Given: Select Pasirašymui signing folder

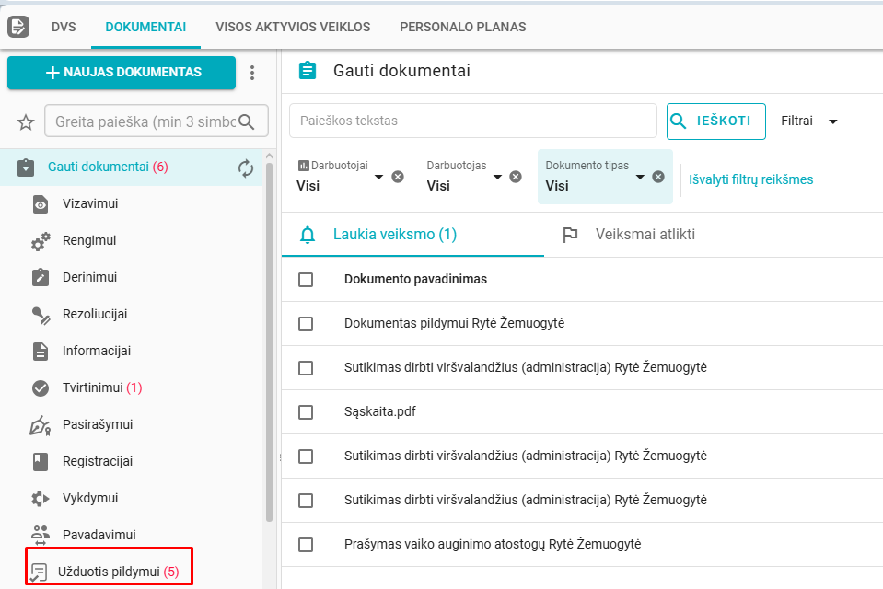Looking at the screenshot, I should point(97,424).
